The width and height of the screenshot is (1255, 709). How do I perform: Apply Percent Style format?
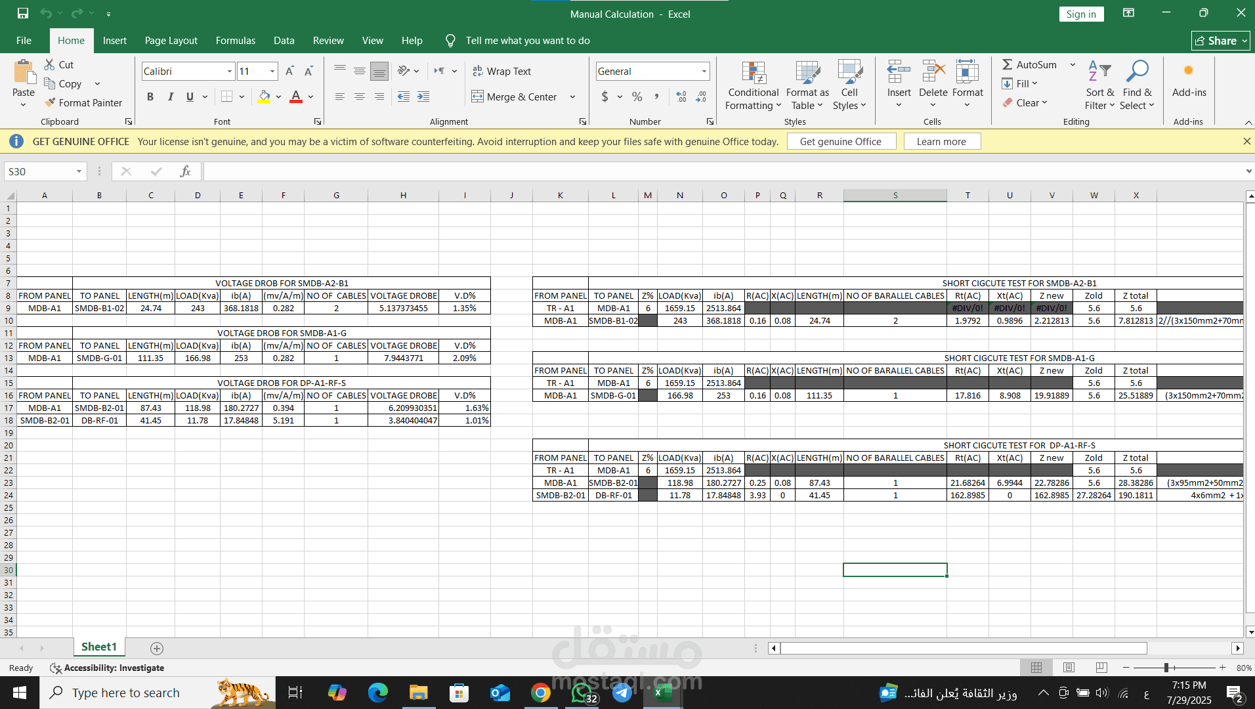coord(637,97)
